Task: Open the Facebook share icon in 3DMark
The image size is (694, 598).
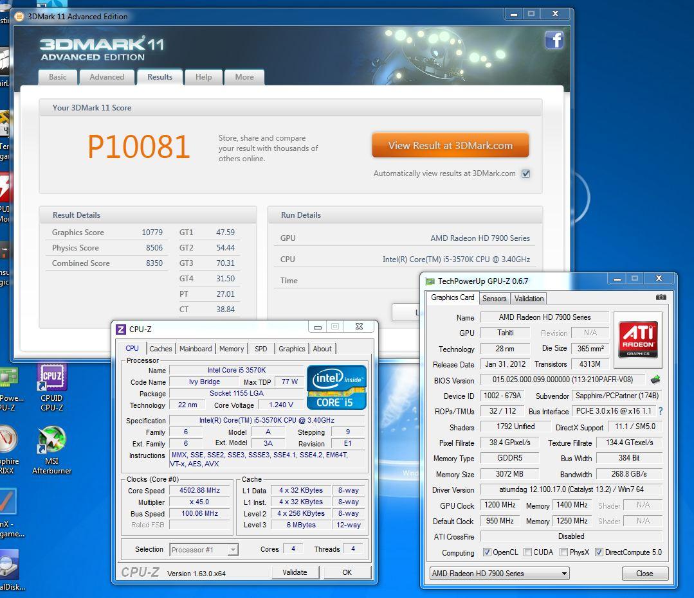Action: click(x=554, y=40)
